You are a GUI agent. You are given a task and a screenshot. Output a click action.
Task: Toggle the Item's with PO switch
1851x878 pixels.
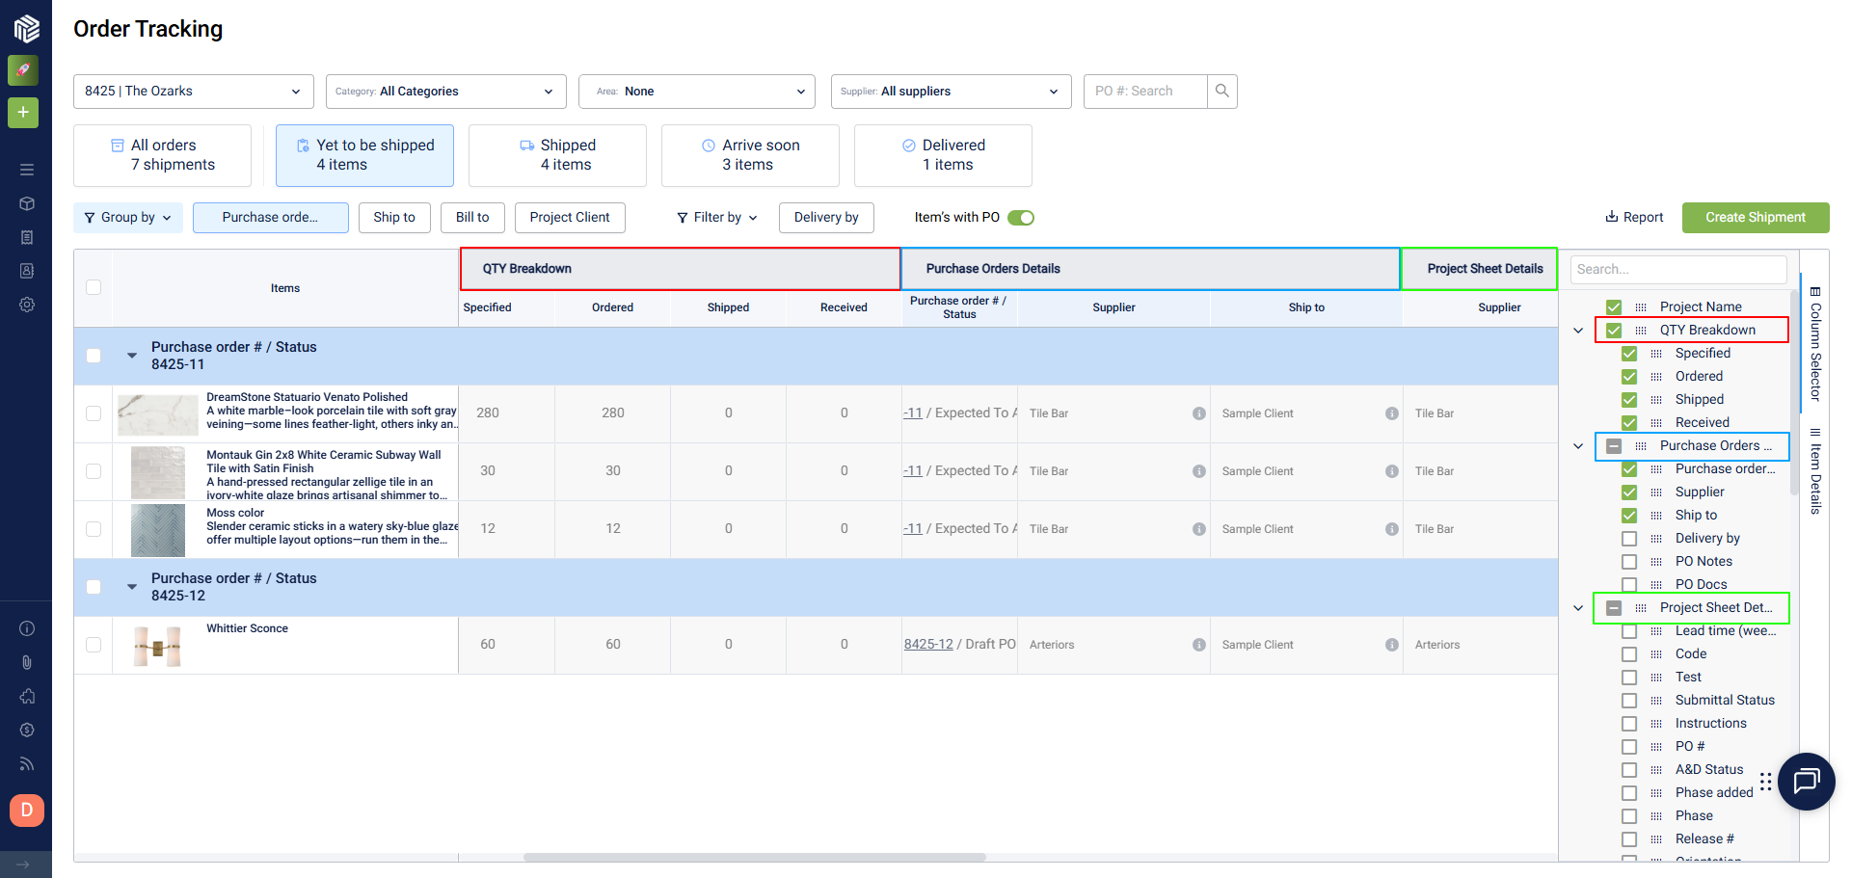click(1021, 218)
